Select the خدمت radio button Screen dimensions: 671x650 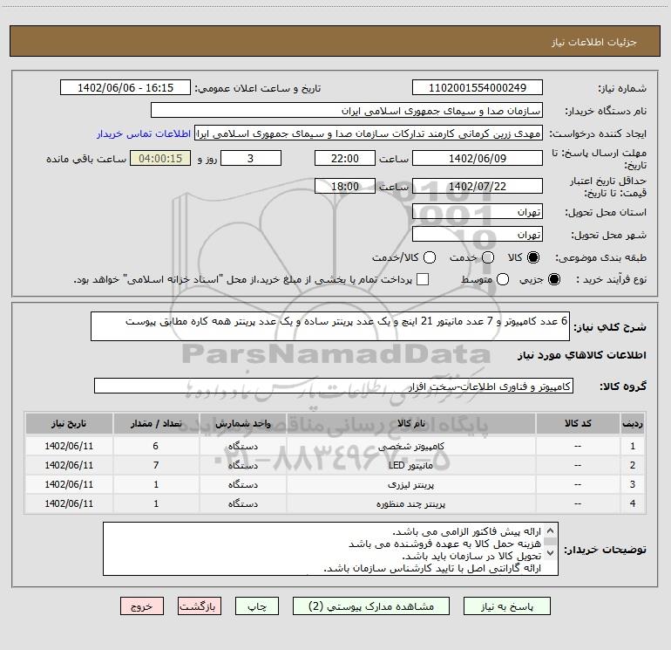pos(488,257)
